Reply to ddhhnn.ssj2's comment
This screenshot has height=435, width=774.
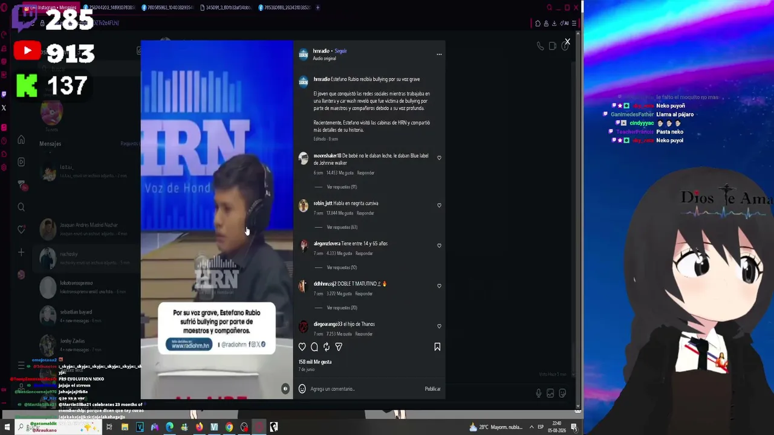[x=363, y=294]
